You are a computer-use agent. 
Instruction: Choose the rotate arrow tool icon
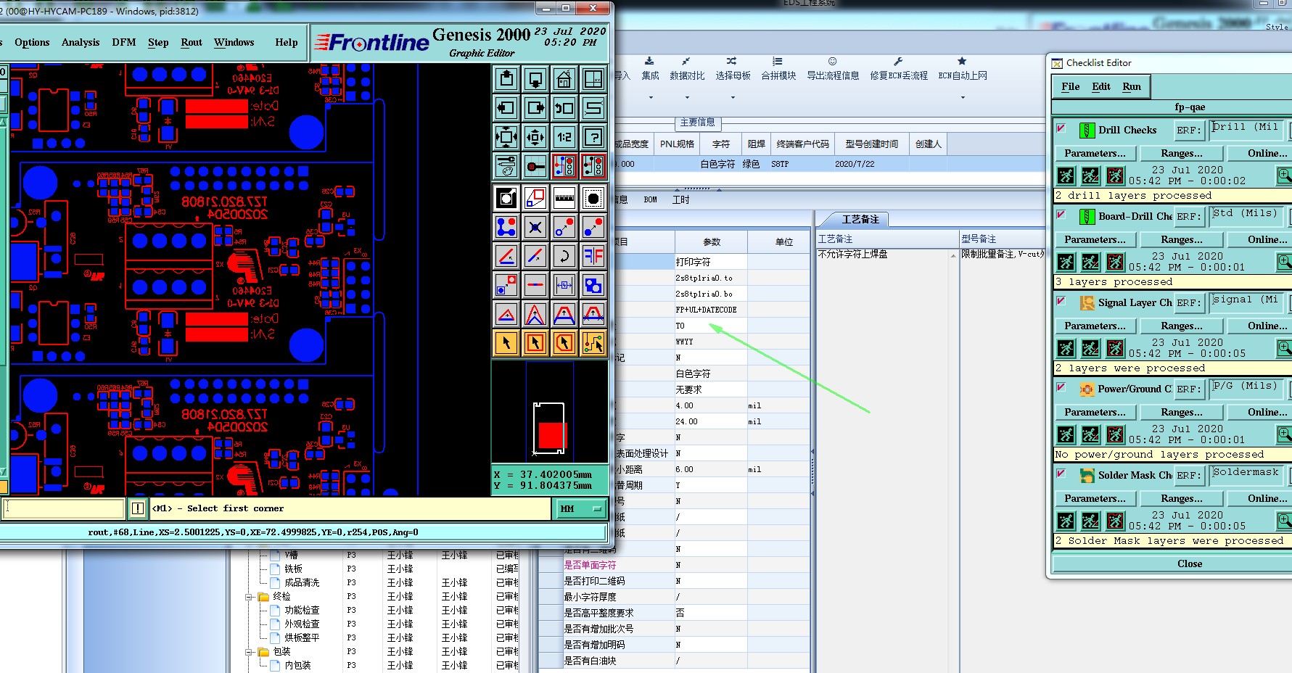coord(564,255)
